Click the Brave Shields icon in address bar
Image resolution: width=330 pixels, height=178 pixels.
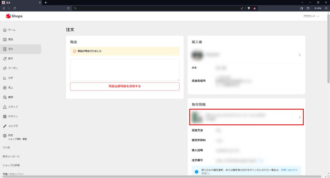click(249, 8)
